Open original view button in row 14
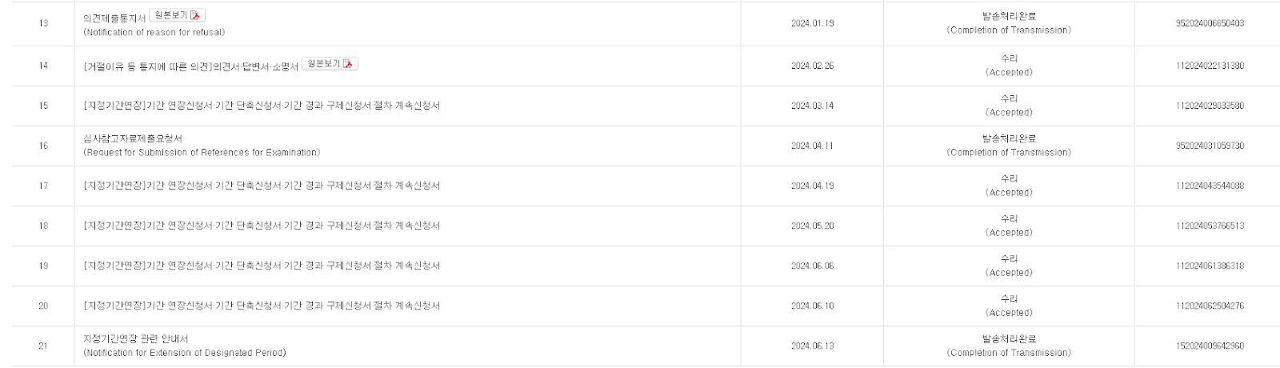Image resolution: width=1280 pixels, height=368 pixels. click(x=330, y=64)
